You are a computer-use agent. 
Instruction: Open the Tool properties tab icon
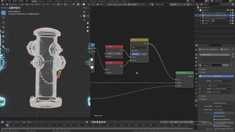click(196, 50)
